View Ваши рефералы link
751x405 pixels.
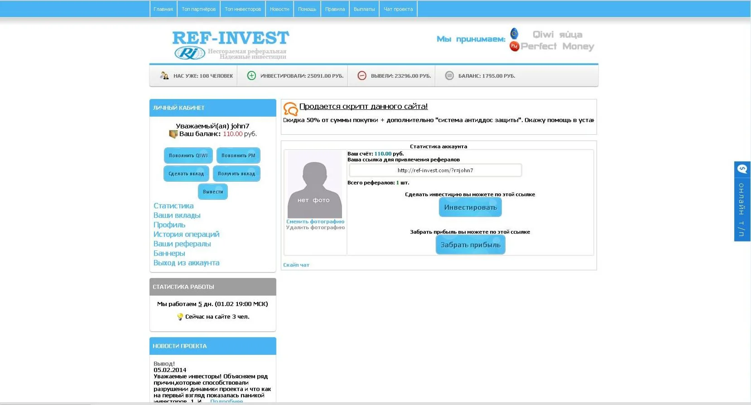pyautogui.click(x=182, y=244)
